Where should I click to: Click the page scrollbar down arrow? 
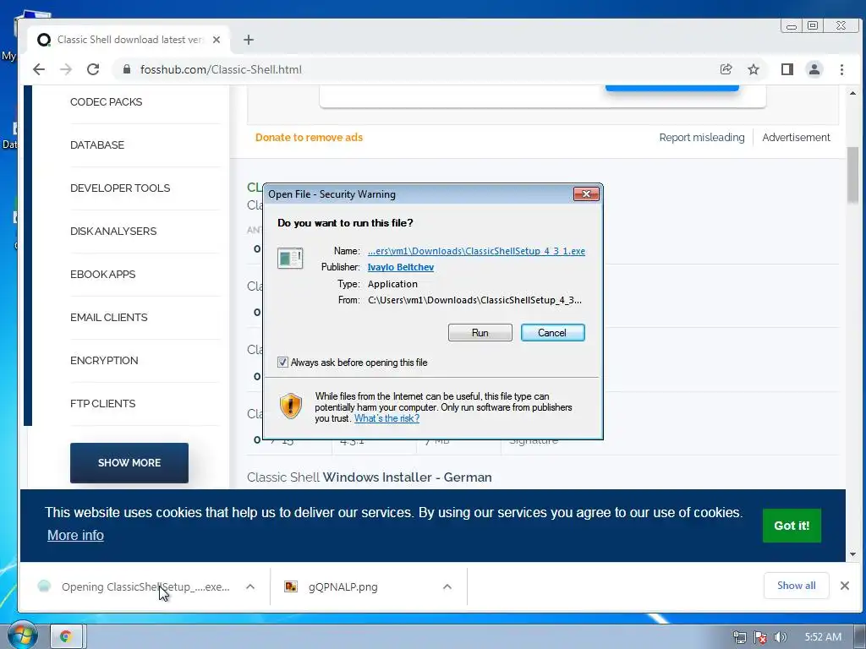852,554
